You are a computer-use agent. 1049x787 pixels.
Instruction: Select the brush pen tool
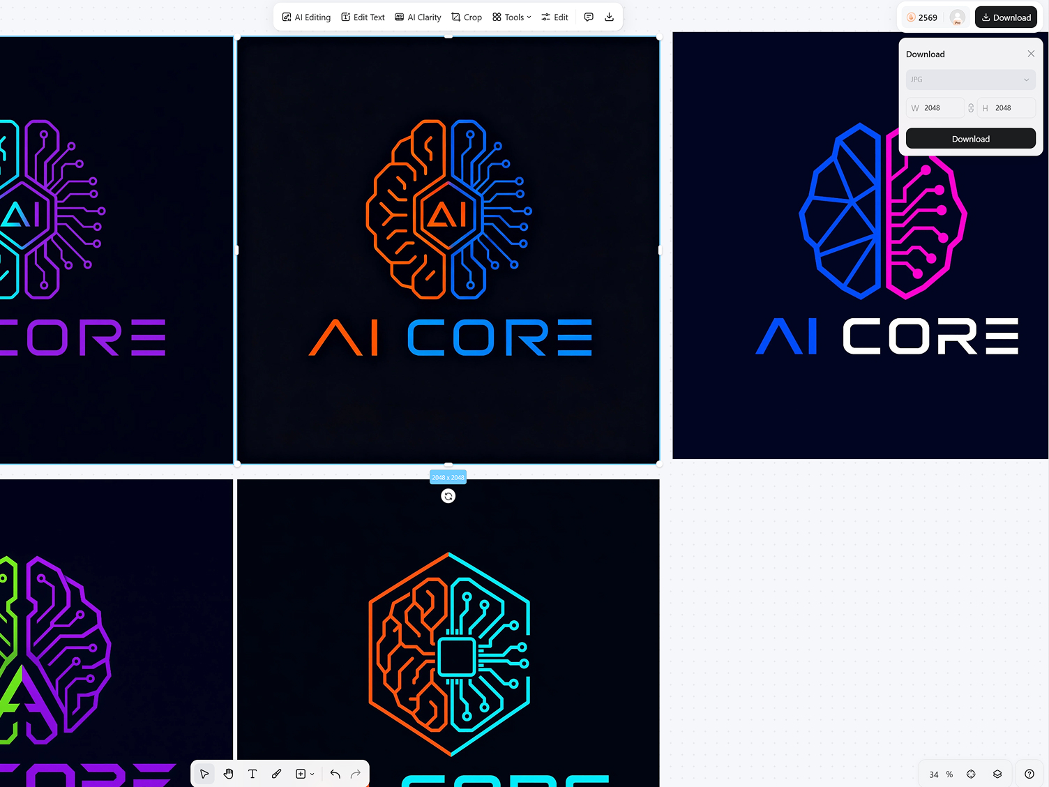[276, 774]
